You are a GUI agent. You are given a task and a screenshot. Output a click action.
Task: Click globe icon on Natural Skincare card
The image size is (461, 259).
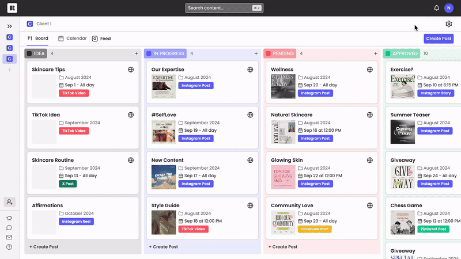[x=370, y=115]
